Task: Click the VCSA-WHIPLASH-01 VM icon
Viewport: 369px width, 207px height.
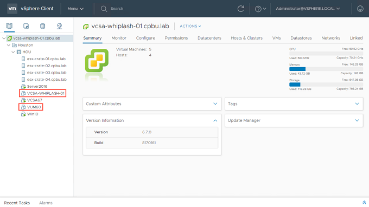Action: (x=23, y=93)
